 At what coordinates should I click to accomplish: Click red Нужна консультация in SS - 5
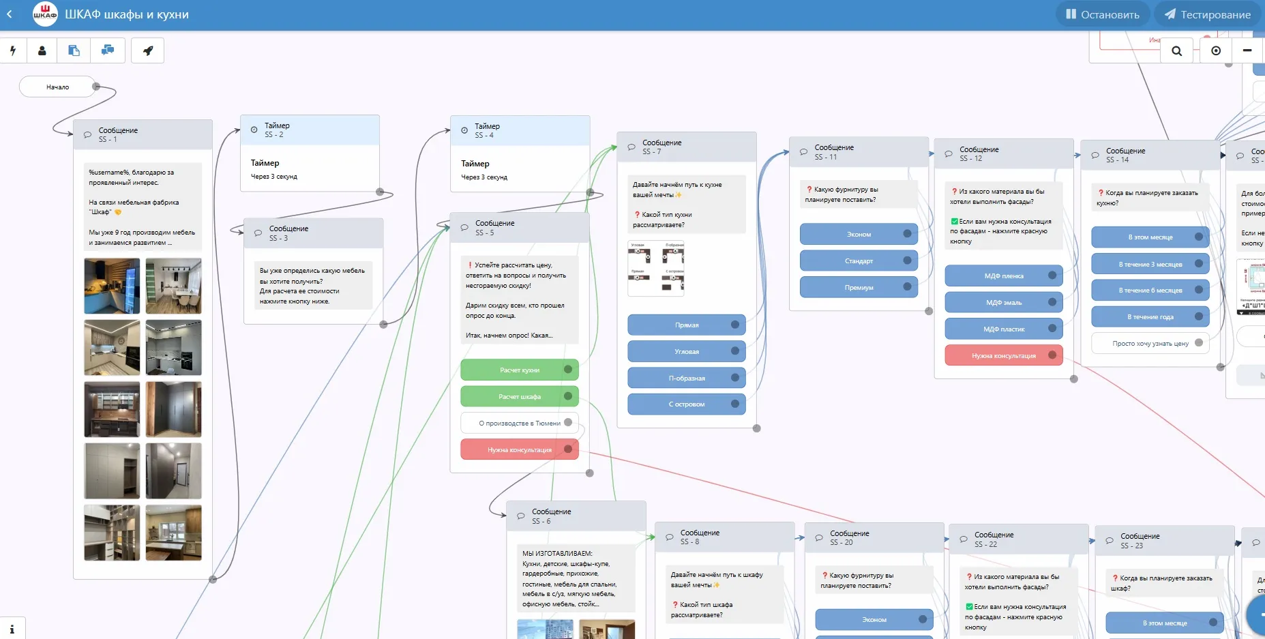[519, 449]
